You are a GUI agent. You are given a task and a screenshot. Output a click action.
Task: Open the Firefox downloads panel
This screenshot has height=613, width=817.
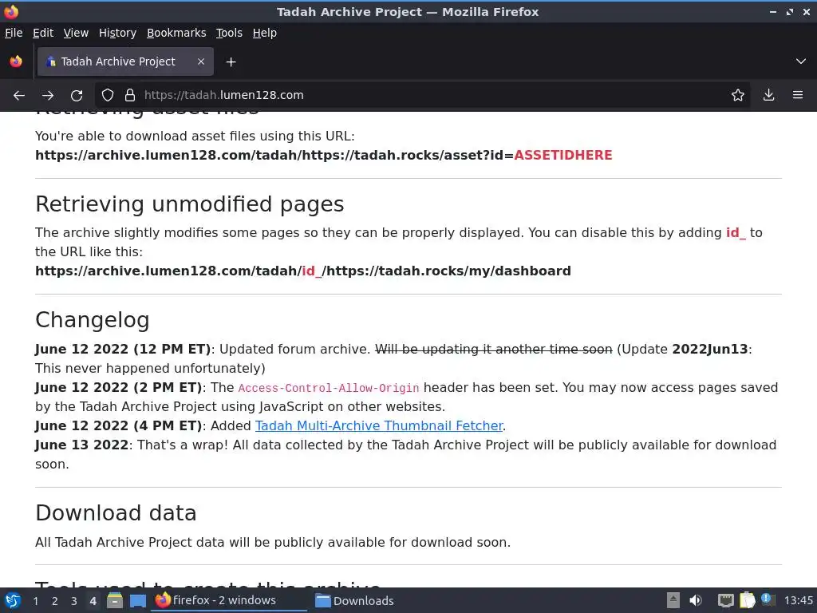768,96
